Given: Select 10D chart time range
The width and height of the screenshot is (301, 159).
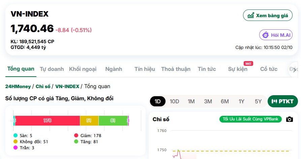Looking at the screenshot, I should (x=174, y=101).
